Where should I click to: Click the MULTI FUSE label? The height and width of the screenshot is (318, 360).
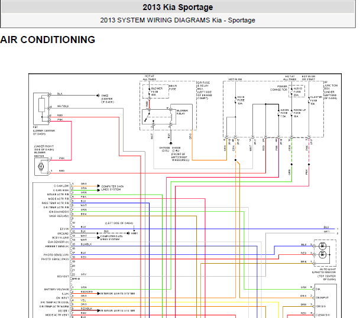(x=173, y=87)
